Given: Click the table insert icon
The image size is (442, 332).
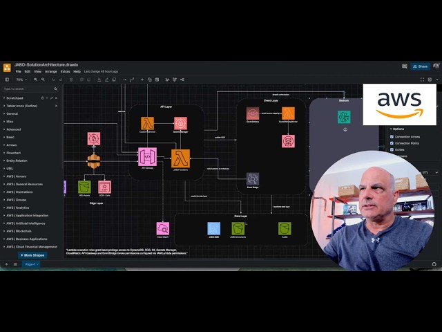Looking at the screenshot, I should 157,80.
